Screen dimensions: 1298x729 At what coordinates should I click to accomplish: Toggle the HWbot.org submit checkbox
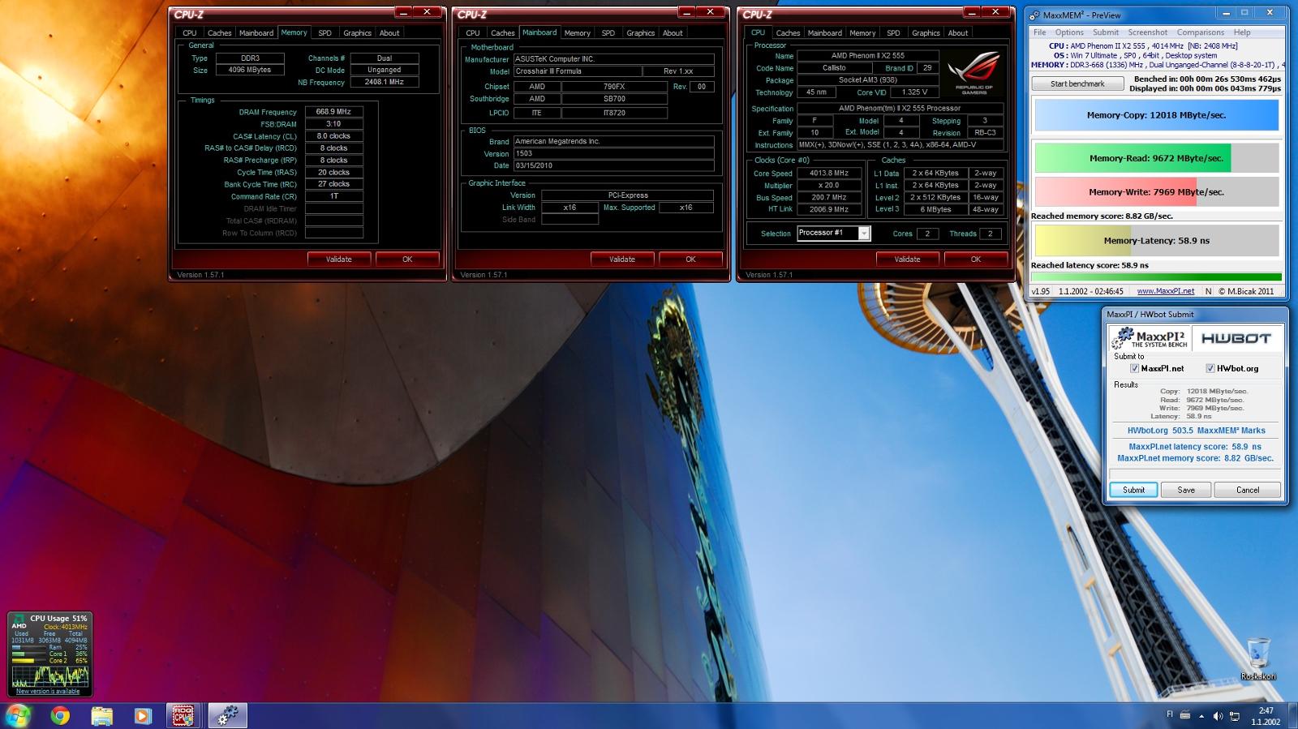tap(1210, 368)
